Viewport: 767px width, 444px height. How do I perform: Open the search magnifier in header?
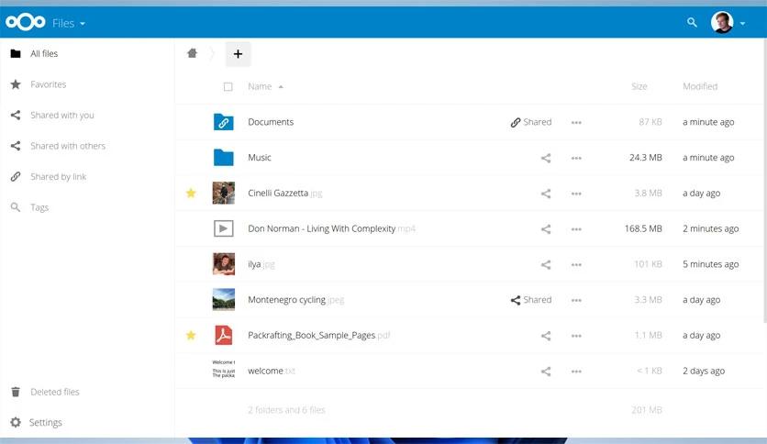coord(692,23)
